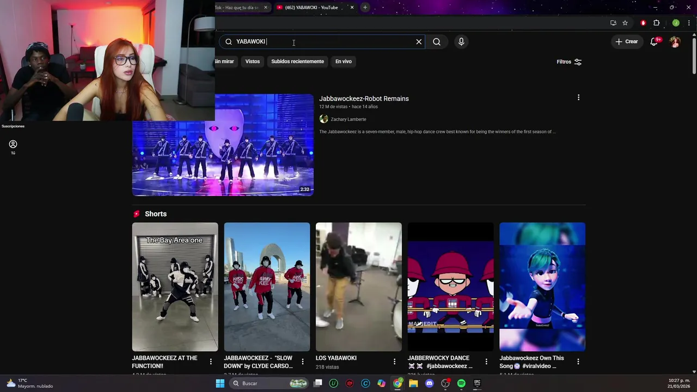Image resolution: width=697 pixels, height=392 pixels.
Task: Switch to Chrome on the taskbar
Action: point(398,383)
